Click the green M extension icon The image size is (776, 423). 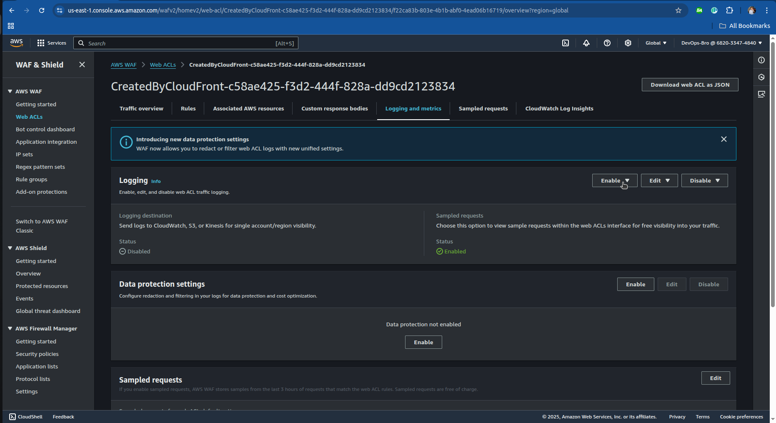tap(699, 10)
